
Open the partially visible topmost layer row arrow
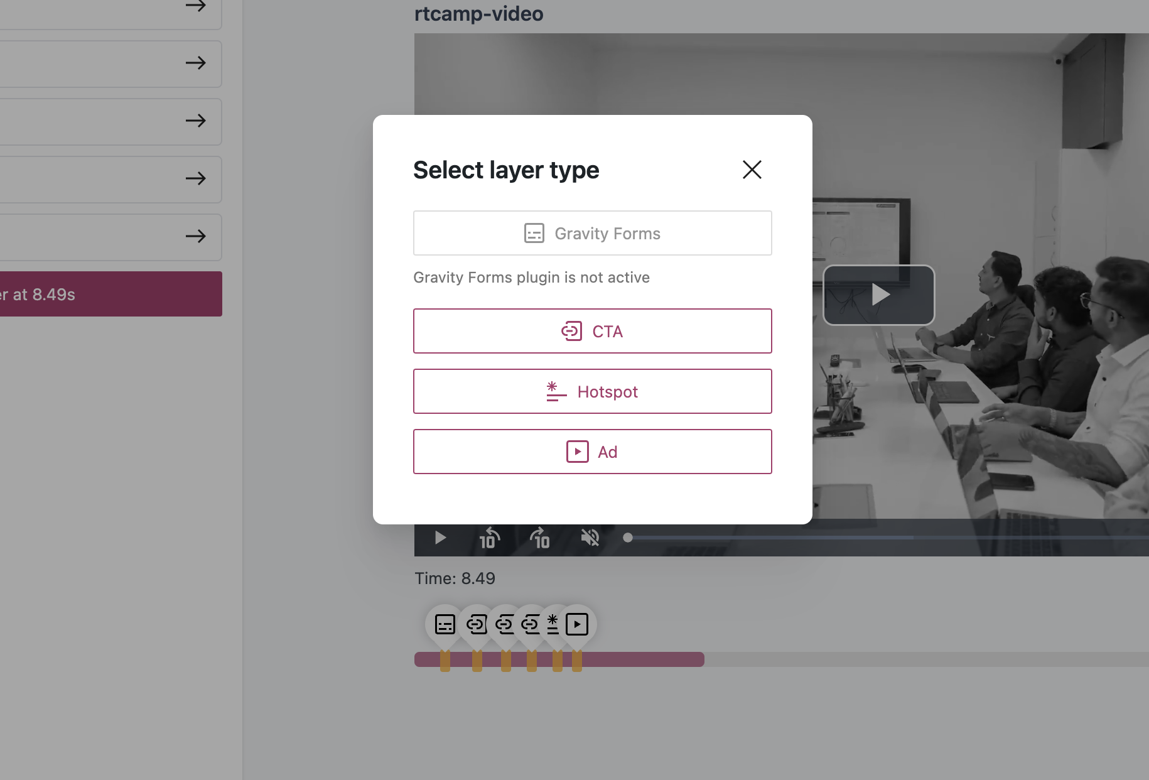pyautogui.click(x=195, y=7)
